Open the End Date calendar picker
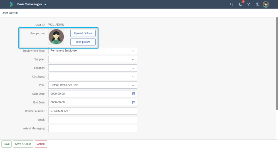The height and width of the screenshot is (148, 278). (133, 102)
